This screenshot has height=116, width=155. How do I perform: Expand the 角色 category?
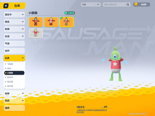pyautogui.click(x=14, y=22)
